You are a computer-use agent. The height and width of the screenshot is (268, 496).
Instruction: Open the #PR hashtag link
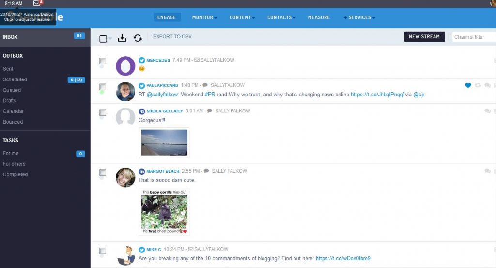(210, 95)
